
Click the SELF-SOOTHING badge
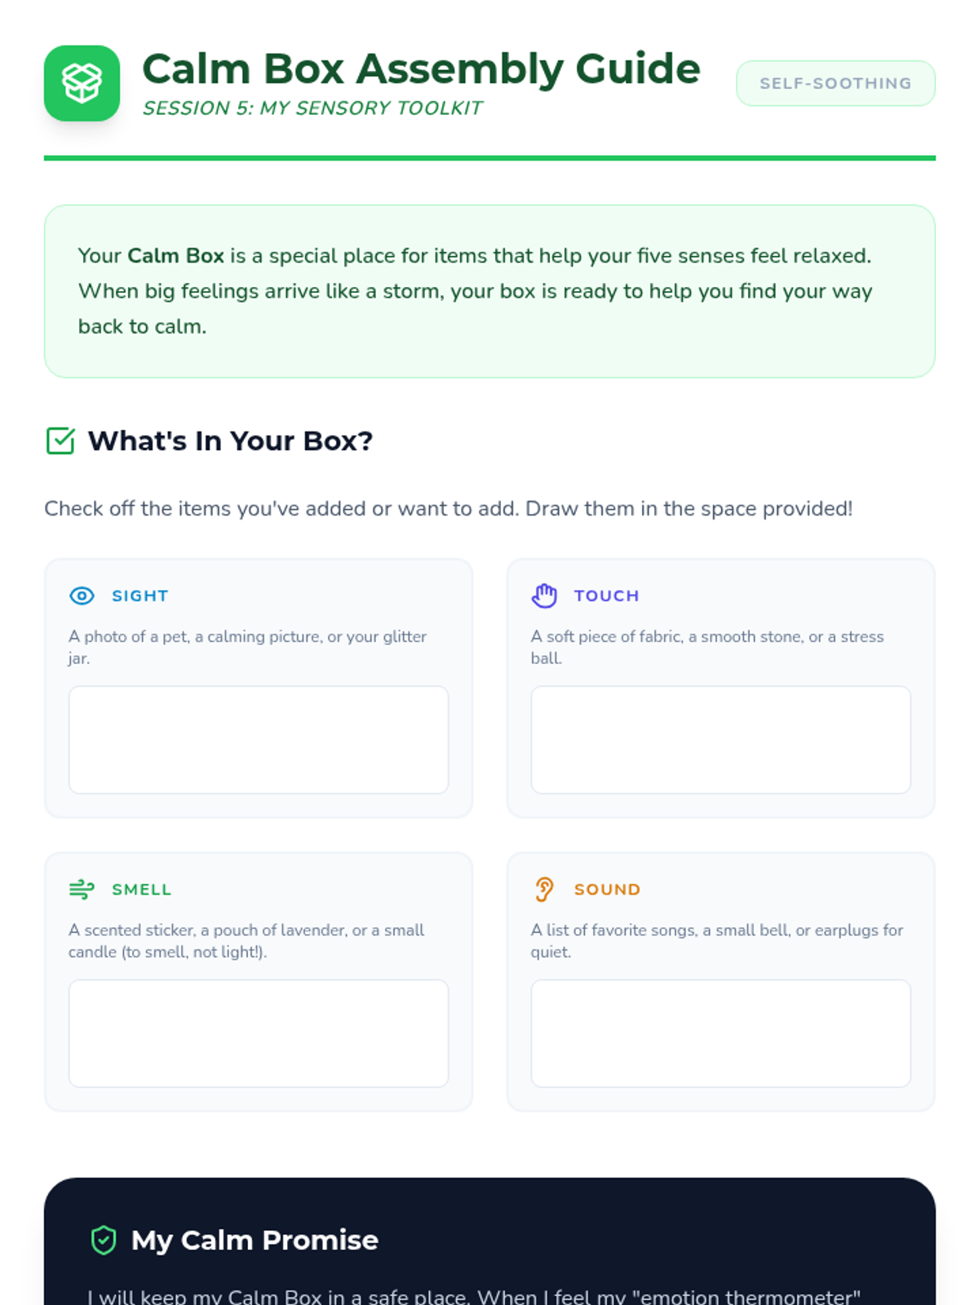pyautogui.click(x=835, y=83)
